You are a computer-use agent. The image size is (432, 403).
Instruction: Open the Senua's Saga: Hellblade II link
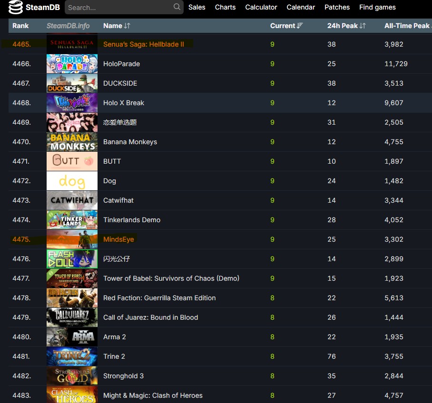coord(144,44)
